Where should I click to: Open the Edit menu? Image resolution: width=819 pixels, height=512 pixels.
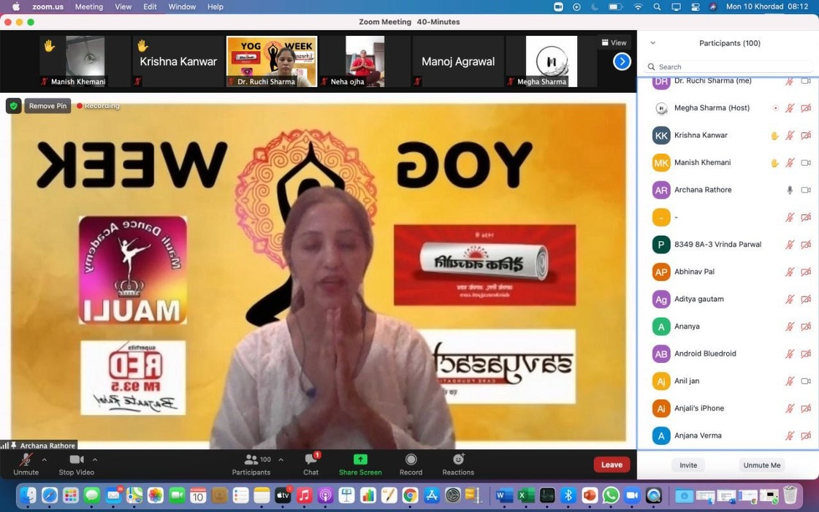tap(150, 7)
